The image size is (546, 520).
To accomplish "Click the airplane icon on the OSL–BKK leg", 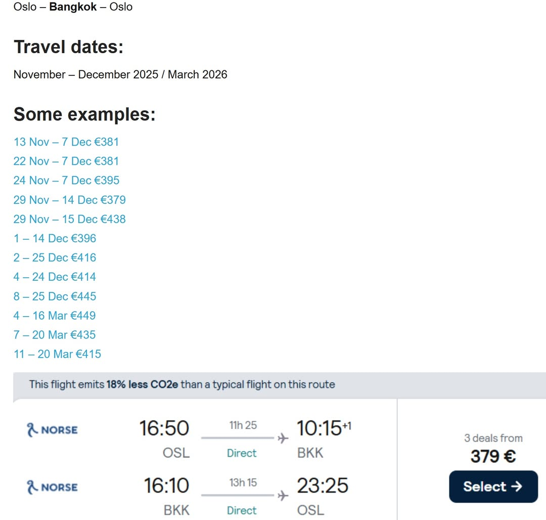I will click(x=283, y=438).
